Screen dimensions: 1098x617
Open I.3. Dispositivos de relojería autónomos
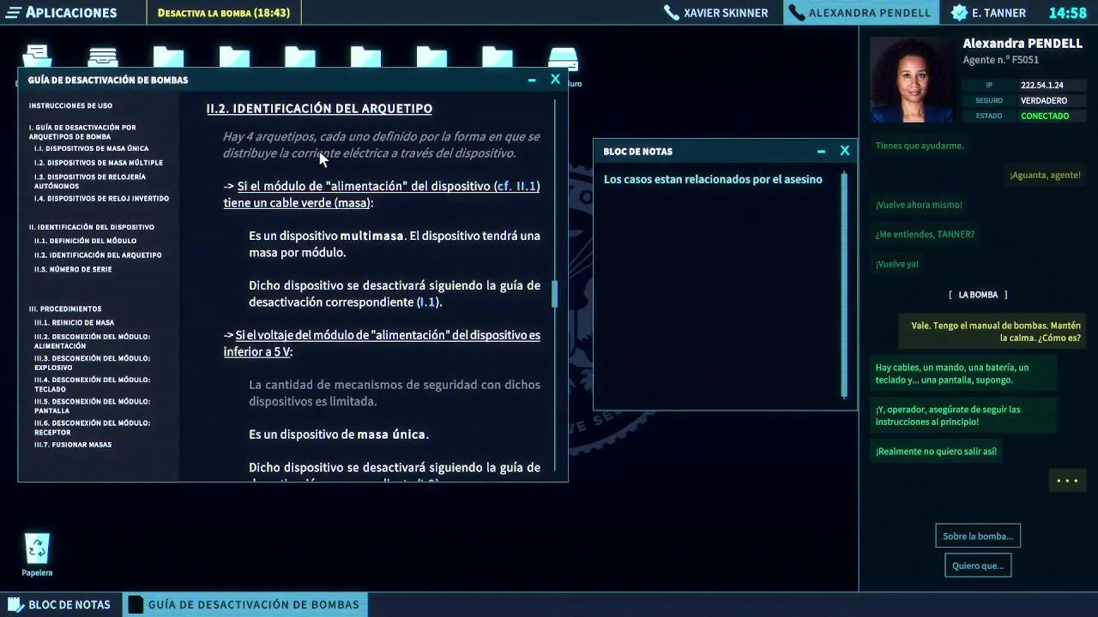90,181
